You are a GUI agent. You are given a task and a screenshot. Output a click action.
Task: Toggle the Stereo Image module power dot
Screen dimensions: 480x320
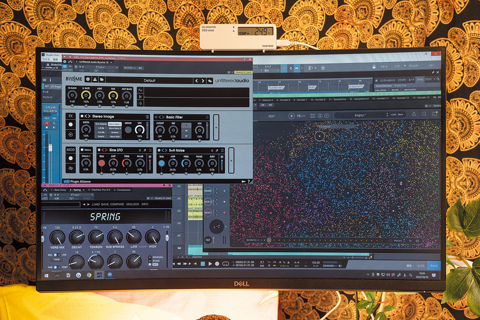[x=82, y=116]
